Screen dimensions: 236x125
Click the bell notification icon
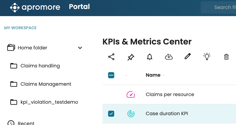point(150,57)
